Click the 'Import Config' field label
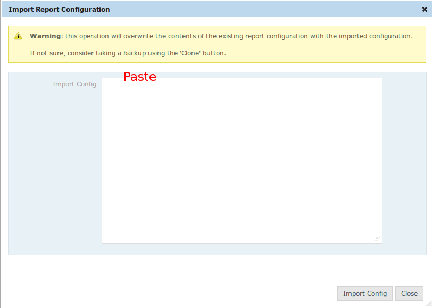This screenshot has width=433, height=308. tap(74, 84)
